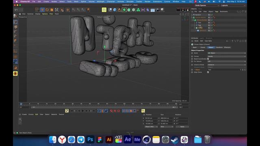Select the Cloner object in object tree

click(x=200, y=28)
